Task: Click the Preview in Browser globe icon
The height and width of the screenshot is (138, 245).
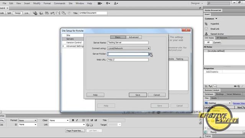Action: point(41,13)
